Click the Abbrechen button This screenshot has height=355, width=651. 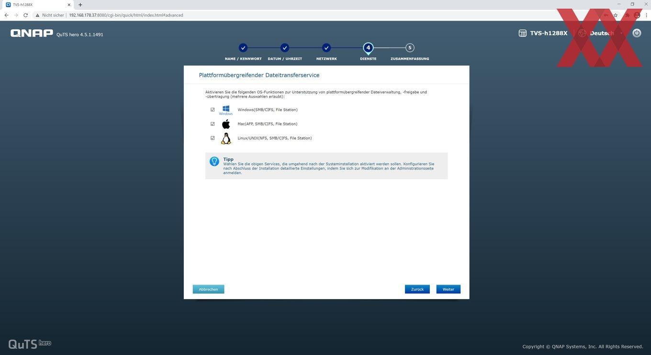[x=208, y=289]
